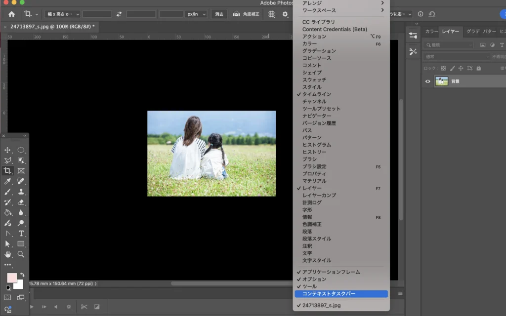Switch to the カラー panel tab
This screenshot has width=506, height=316.
point(431,32)
